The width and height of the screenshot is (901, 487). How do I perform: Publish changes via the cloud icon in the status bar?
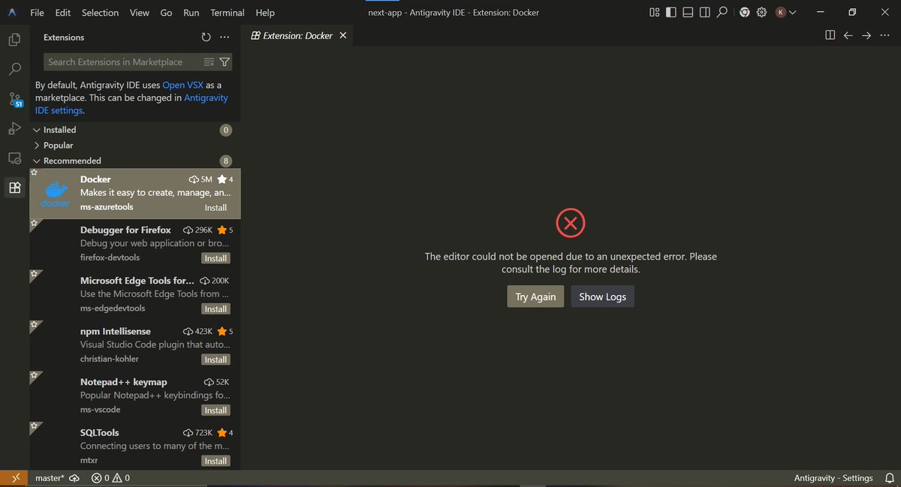pyautogui.click(x=74, y=478)
